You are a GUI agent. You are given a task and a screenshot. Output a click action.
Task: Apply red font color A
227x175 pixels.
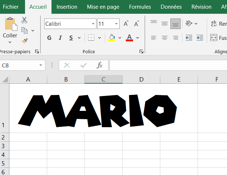coord(129,38)
